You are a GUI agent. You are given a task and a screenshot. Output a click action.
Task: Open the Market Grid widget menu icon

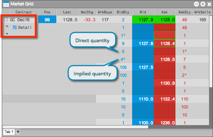pyautogui.click(x=6, y=4)
